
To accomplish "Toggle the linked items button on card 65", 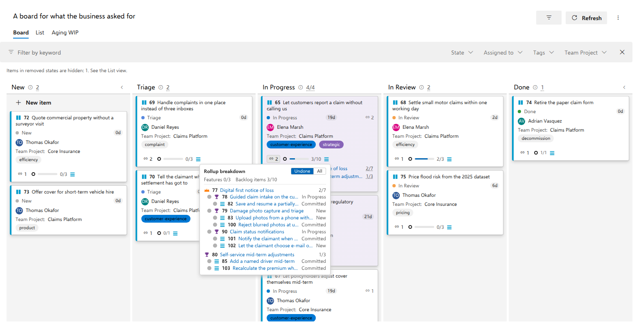I will click(x=273, y=159).
